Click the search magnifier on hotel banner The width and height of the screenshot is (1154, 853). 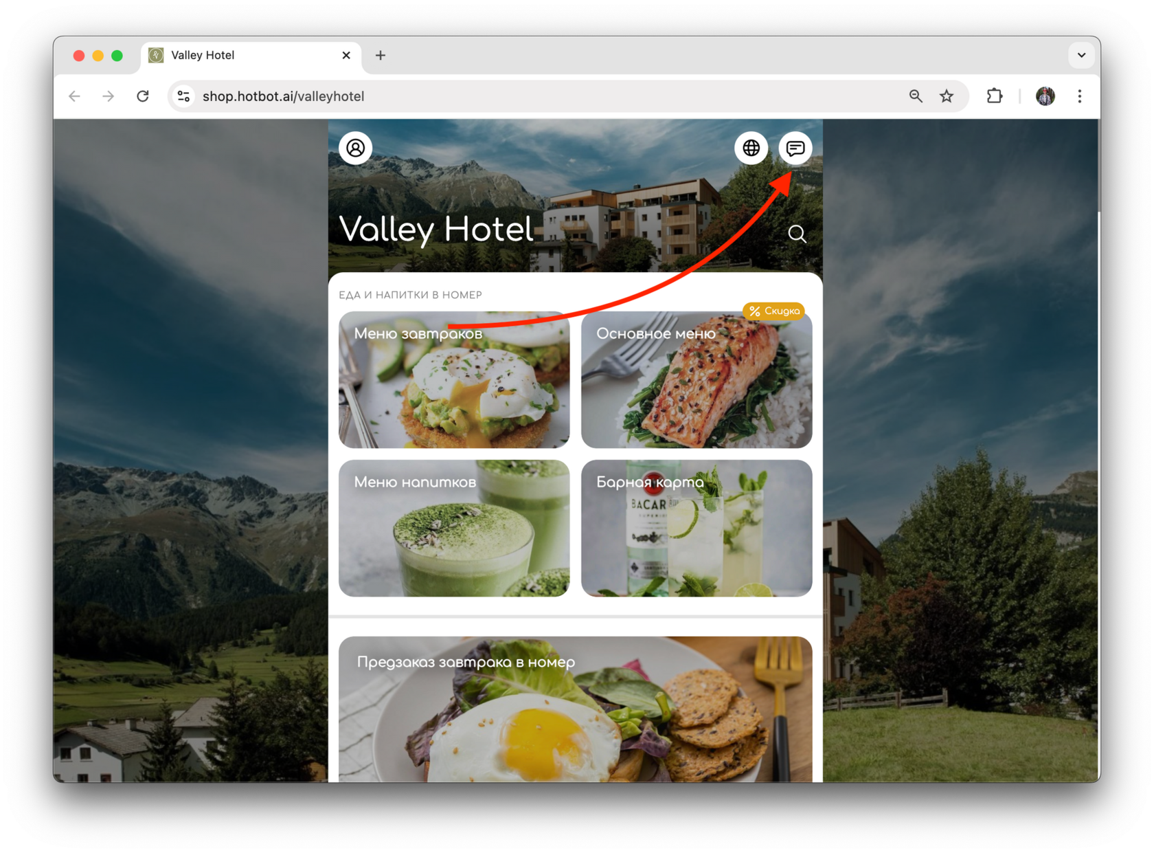pyautogui.click(x=797, y=234)
